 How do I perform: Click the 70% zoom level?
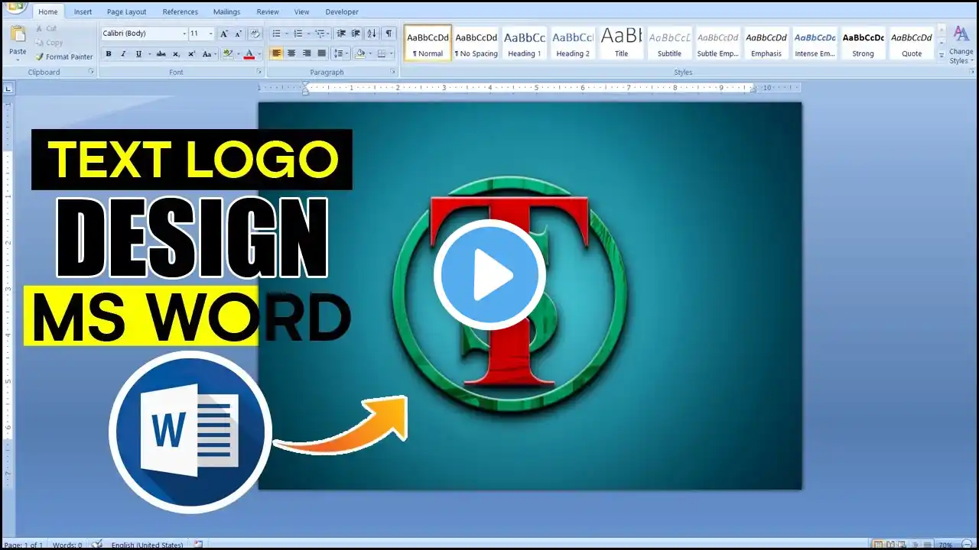pos(946,545)
